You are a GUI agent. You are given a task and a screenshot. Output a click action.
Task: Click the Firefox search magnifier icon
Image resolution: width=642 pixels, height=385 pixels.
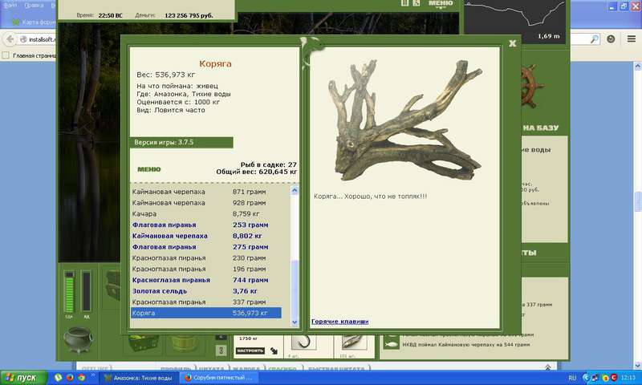594,38
